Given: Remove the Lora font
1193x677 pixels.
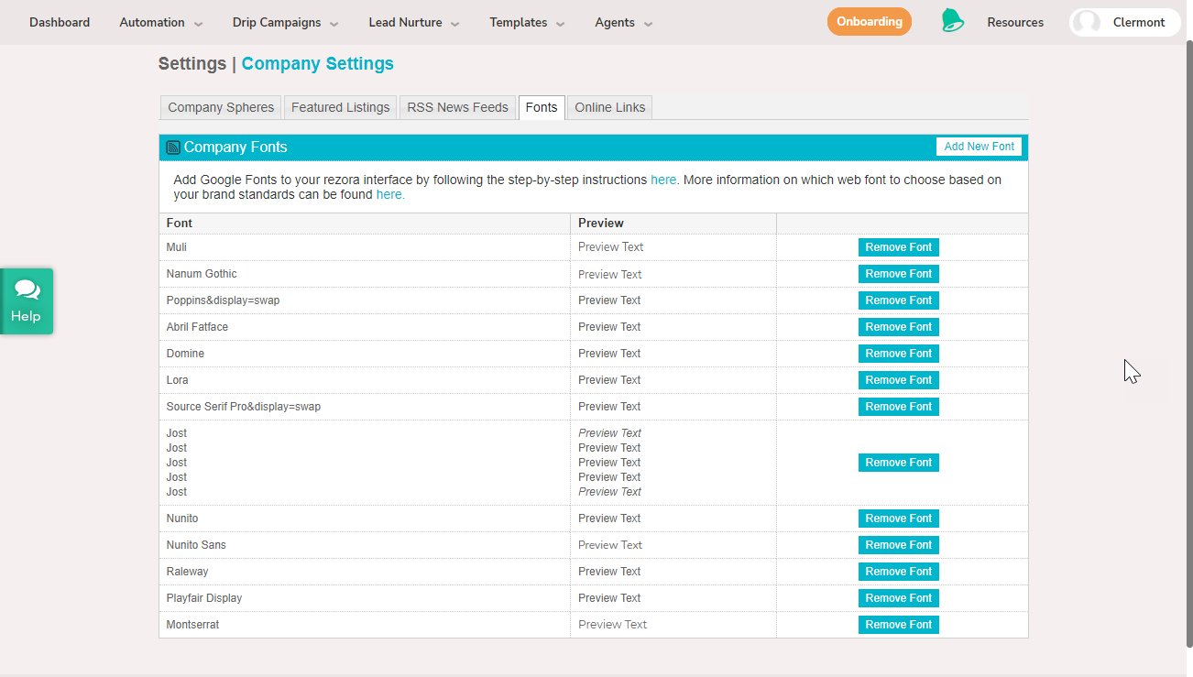Looking at the screenshot, I should pyautogui.click(x=899, y=380).
